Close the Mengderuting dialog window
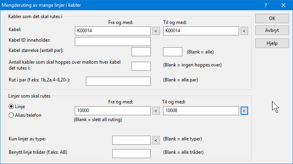293x164 pixels. tap(284, 5)
